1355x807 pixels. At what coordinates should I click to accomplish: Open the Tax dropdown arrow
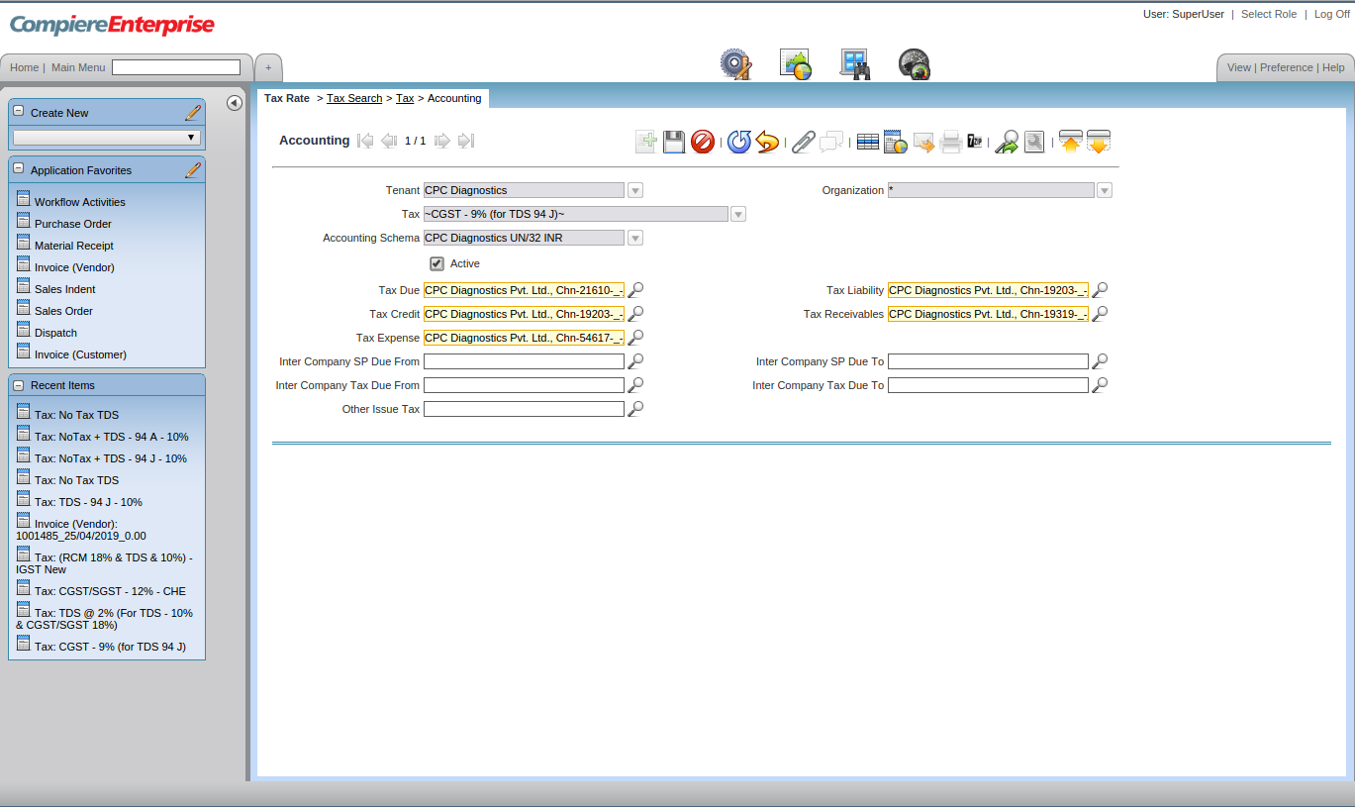(738, 214)
